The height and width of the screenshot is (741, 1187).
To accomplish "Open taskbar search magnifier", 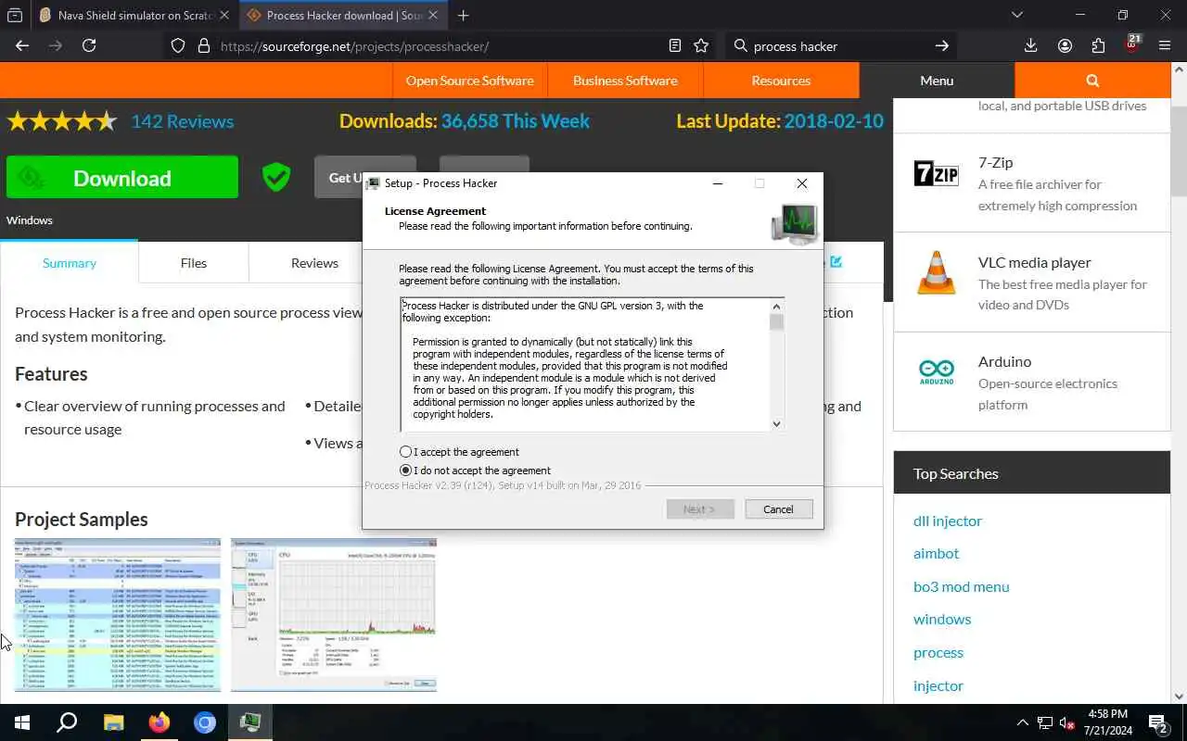I will tap(67, 722).
